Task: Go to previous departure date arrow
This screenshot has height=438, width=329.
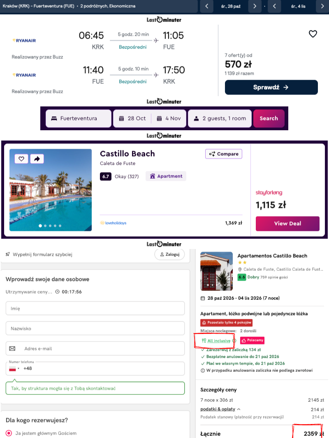Action: [207, 6]
